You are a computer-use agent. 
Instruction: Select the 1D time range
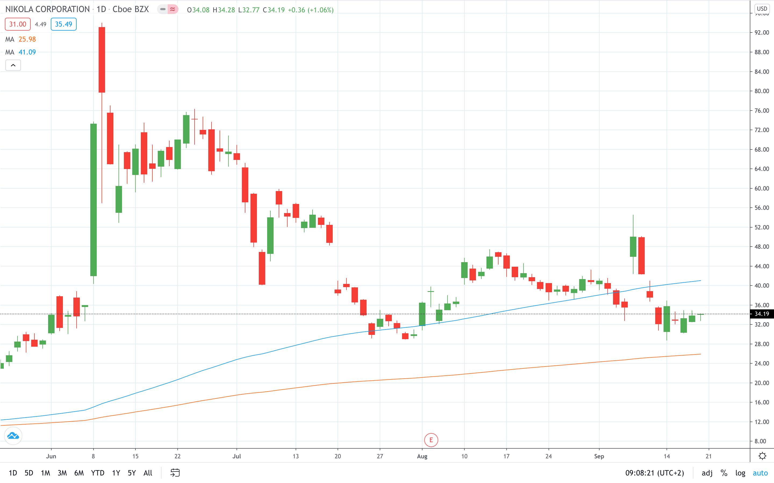pos(13,473)
